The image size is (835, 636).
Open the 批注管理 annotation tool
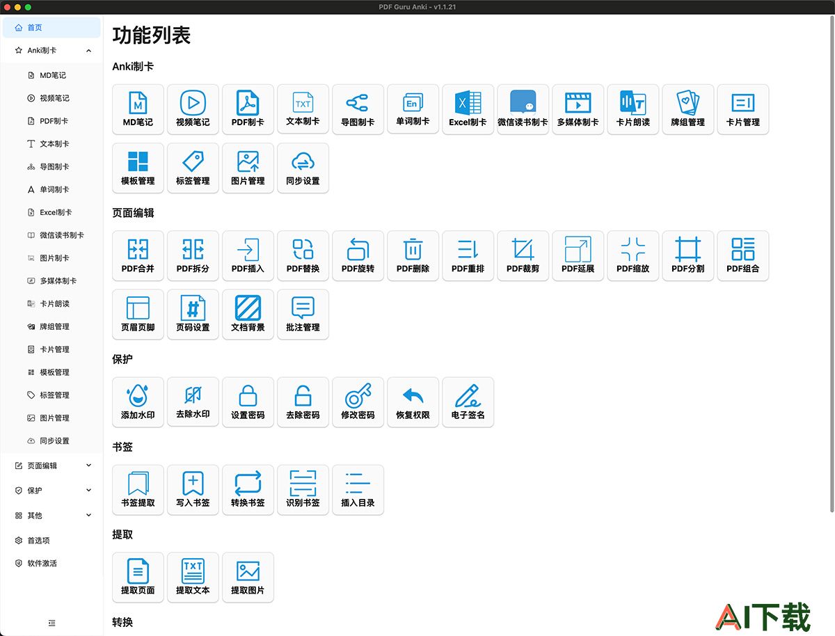tap(303, 314)
